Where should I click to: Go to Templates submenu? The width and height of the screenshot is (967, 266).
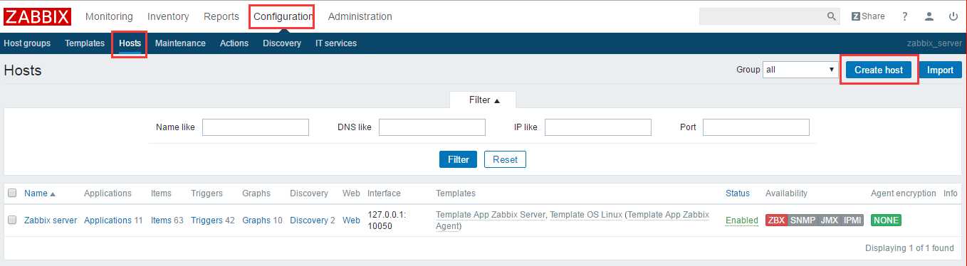tap(85, 43)
